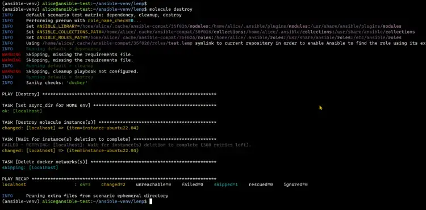This screenshot has height=210, width=426.
Task: Click "unreachable=0" in the play recap
Action: [153, 184]
